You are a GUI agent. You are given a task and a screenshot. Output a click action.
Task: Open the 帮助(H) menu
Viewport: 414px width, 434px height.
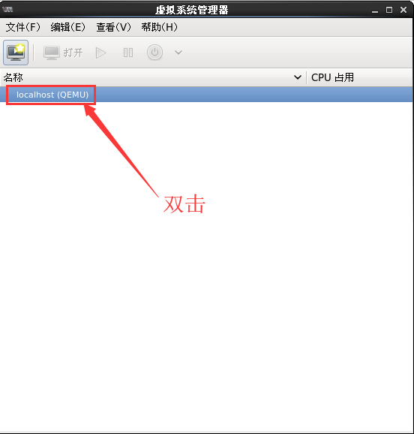click(159, 27)
